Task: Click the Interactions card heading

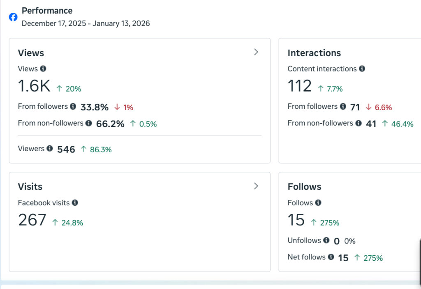Action: coord(314,53)
